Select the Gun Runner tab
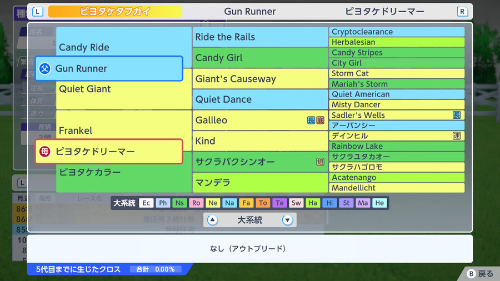This screenshot has width=500, height=281. pyautogui.click(x=249, y=12)
